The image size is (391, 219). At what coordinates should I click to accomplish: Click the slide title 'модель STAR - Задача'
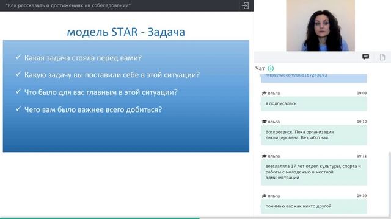(126, 32)
